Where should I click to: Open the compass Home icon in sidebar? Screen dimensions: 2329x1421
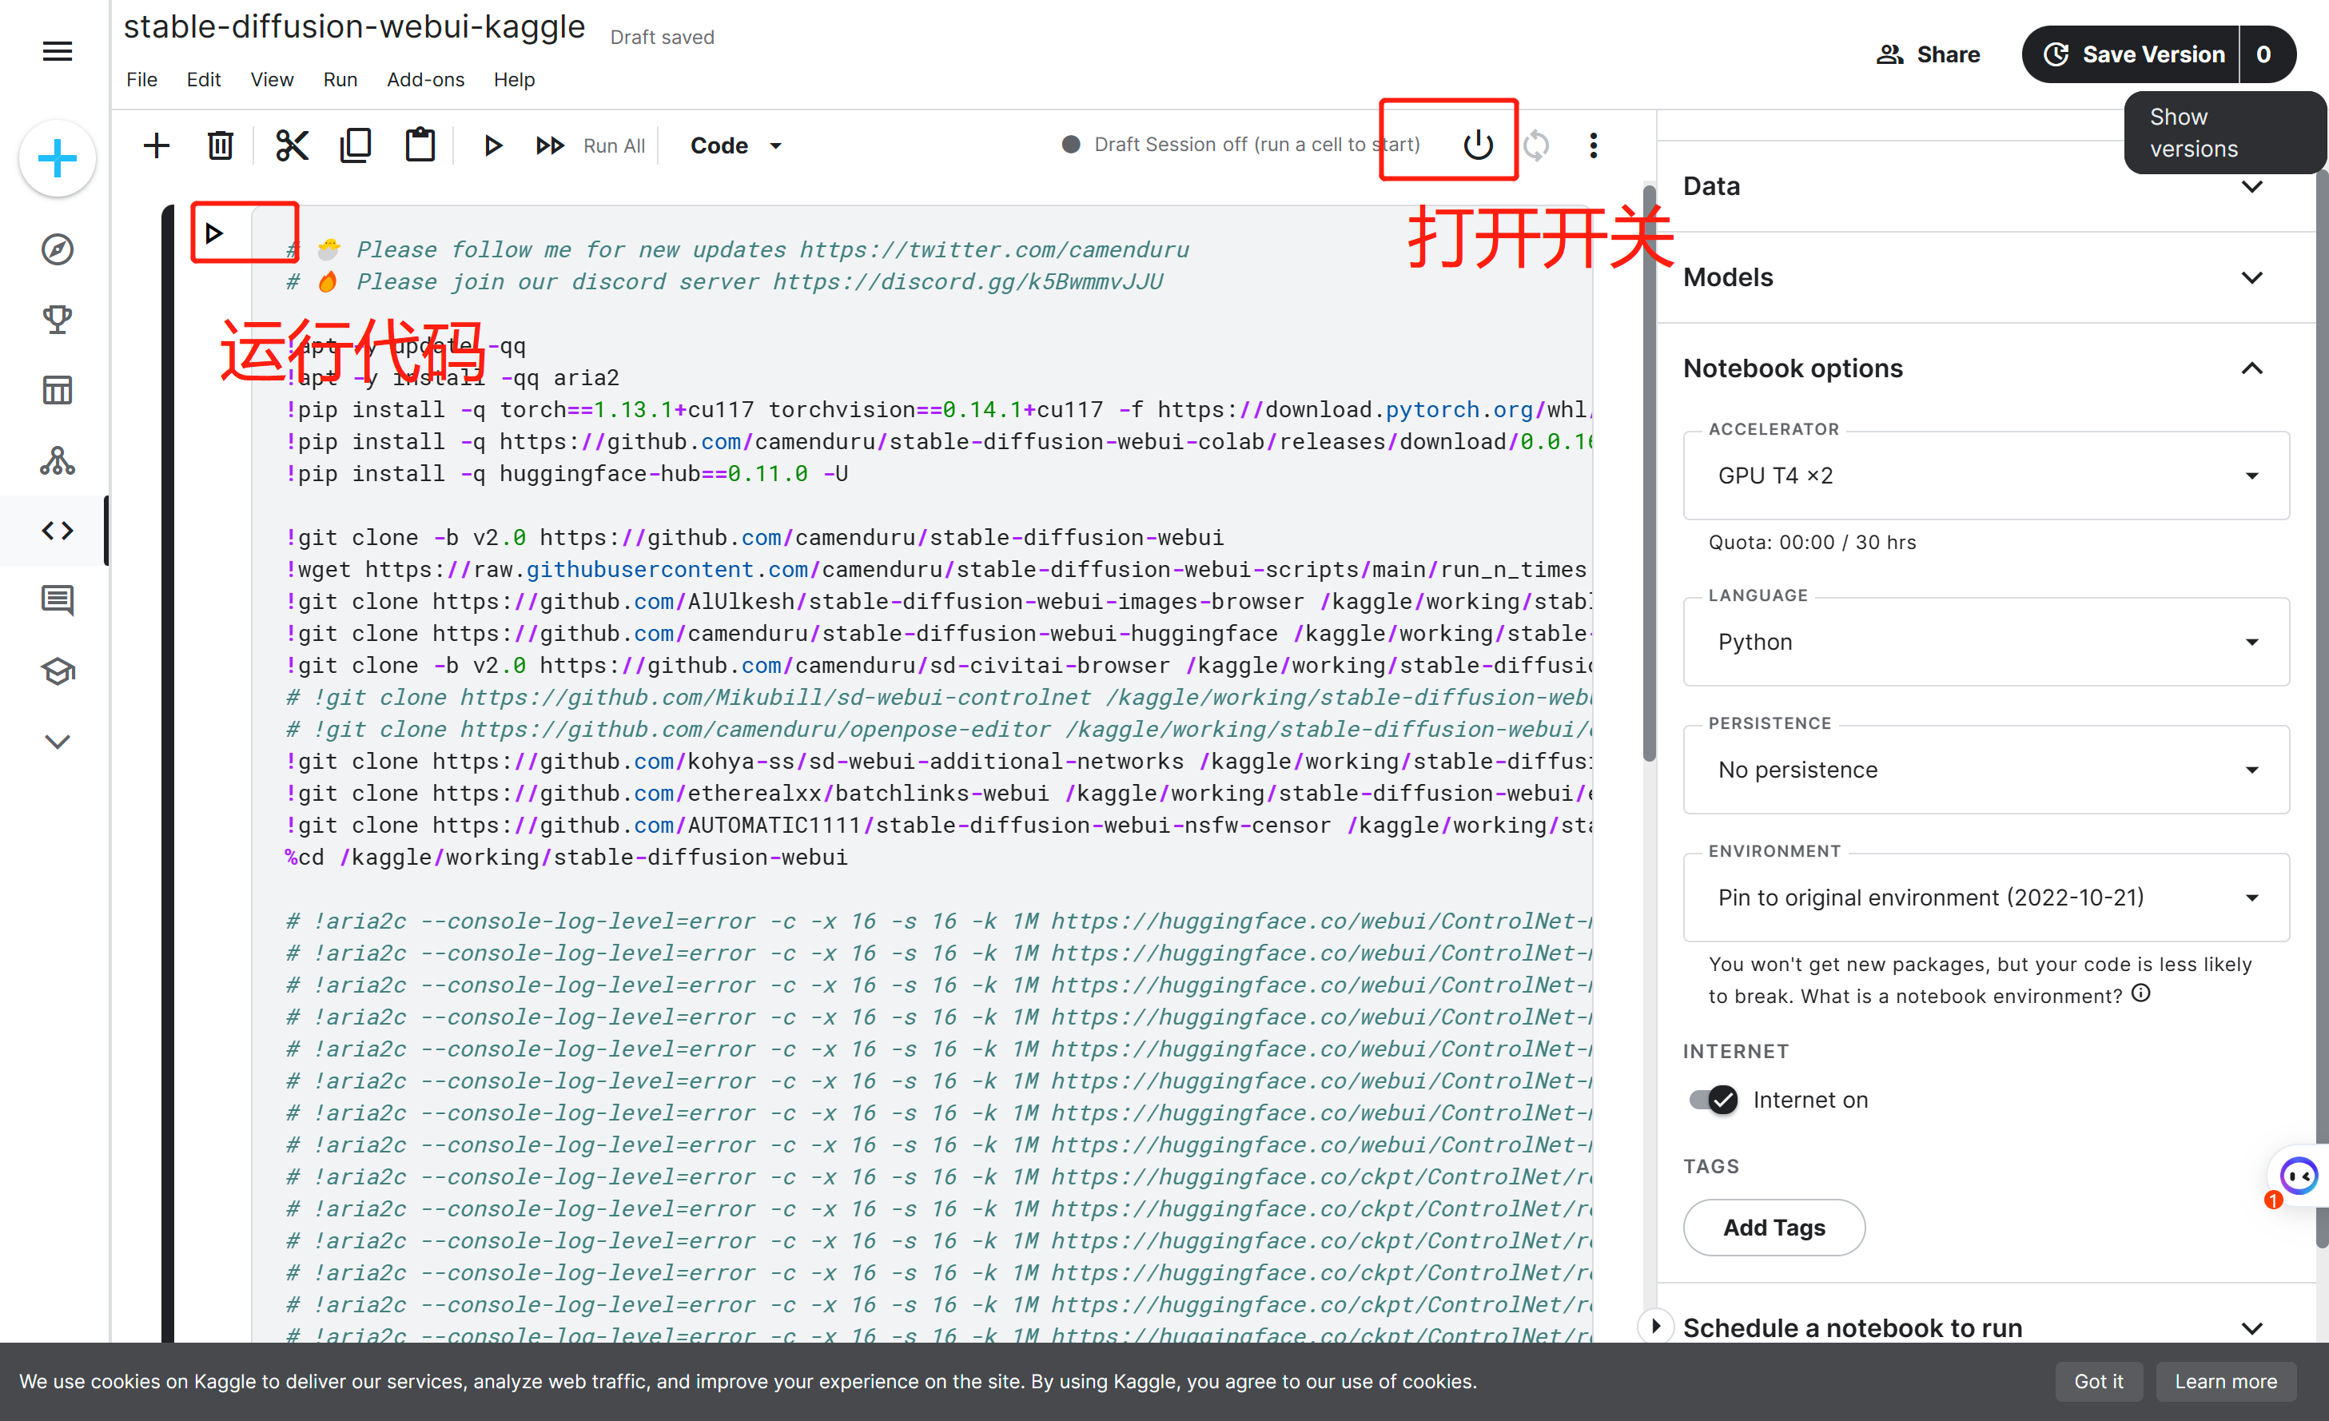(58, 249)
